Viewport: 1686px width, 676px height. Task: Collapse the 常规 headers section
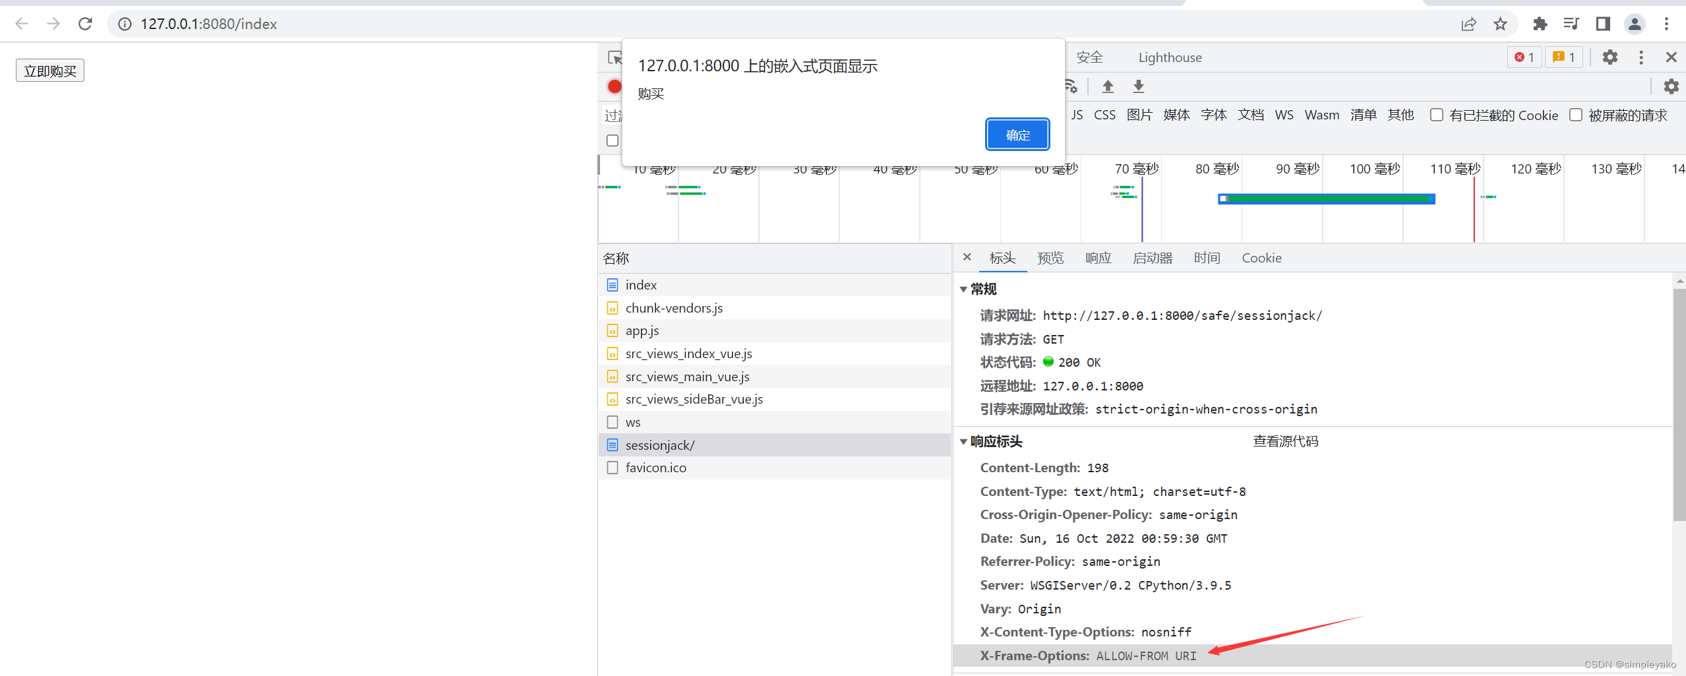(965, 289)
